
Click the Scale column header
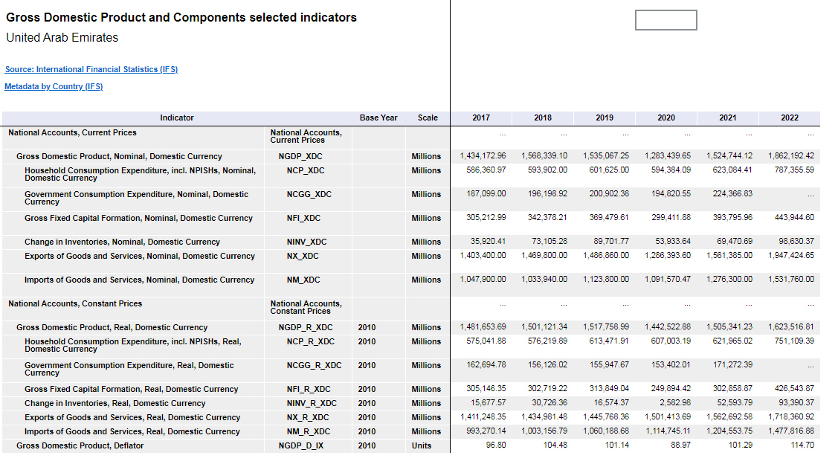click(428, 117)
